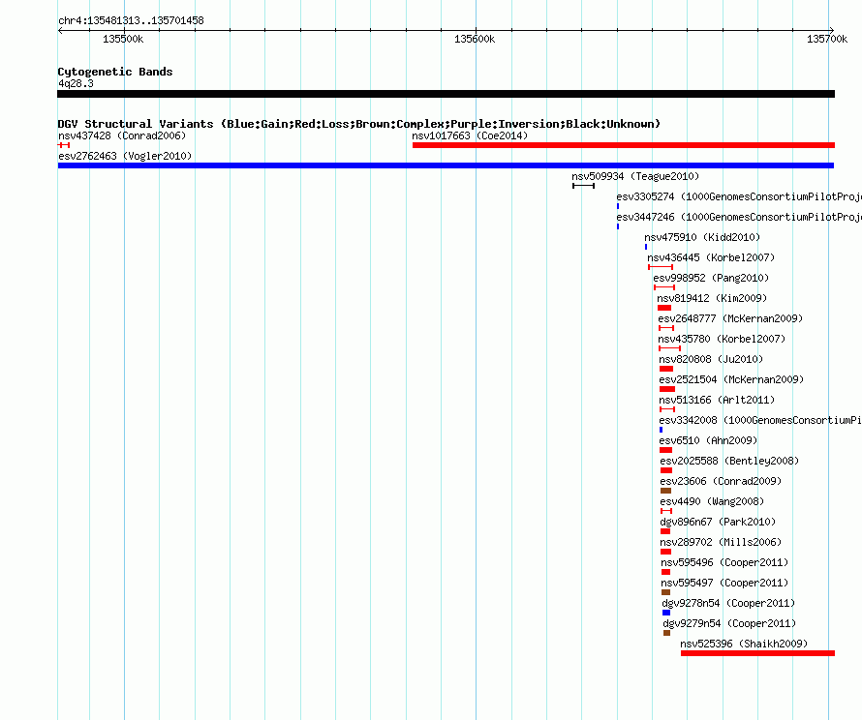This screenshot has height=720, width=862.
Task: Click esv998952 (Pang2010) label
Action: 711,278
